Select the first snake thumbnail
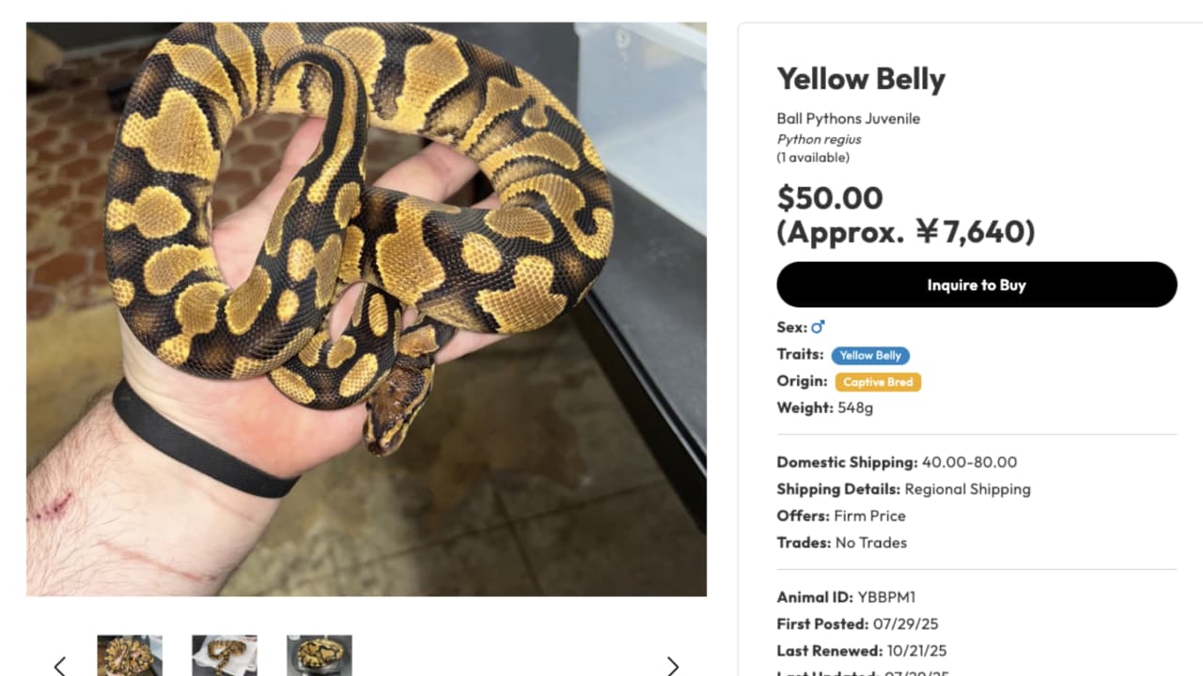The image size is (1203, 676). [x=130, y=655]
